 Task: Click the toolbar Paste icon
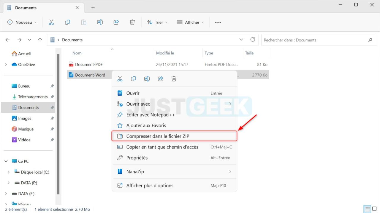[84, 22]
